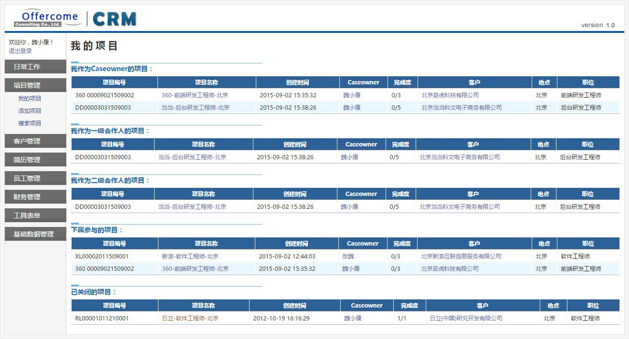The image size is (629, 339).
Task: Click 北京奇虎科技有限公司 in Caseowner section
Action: (450, 95)
